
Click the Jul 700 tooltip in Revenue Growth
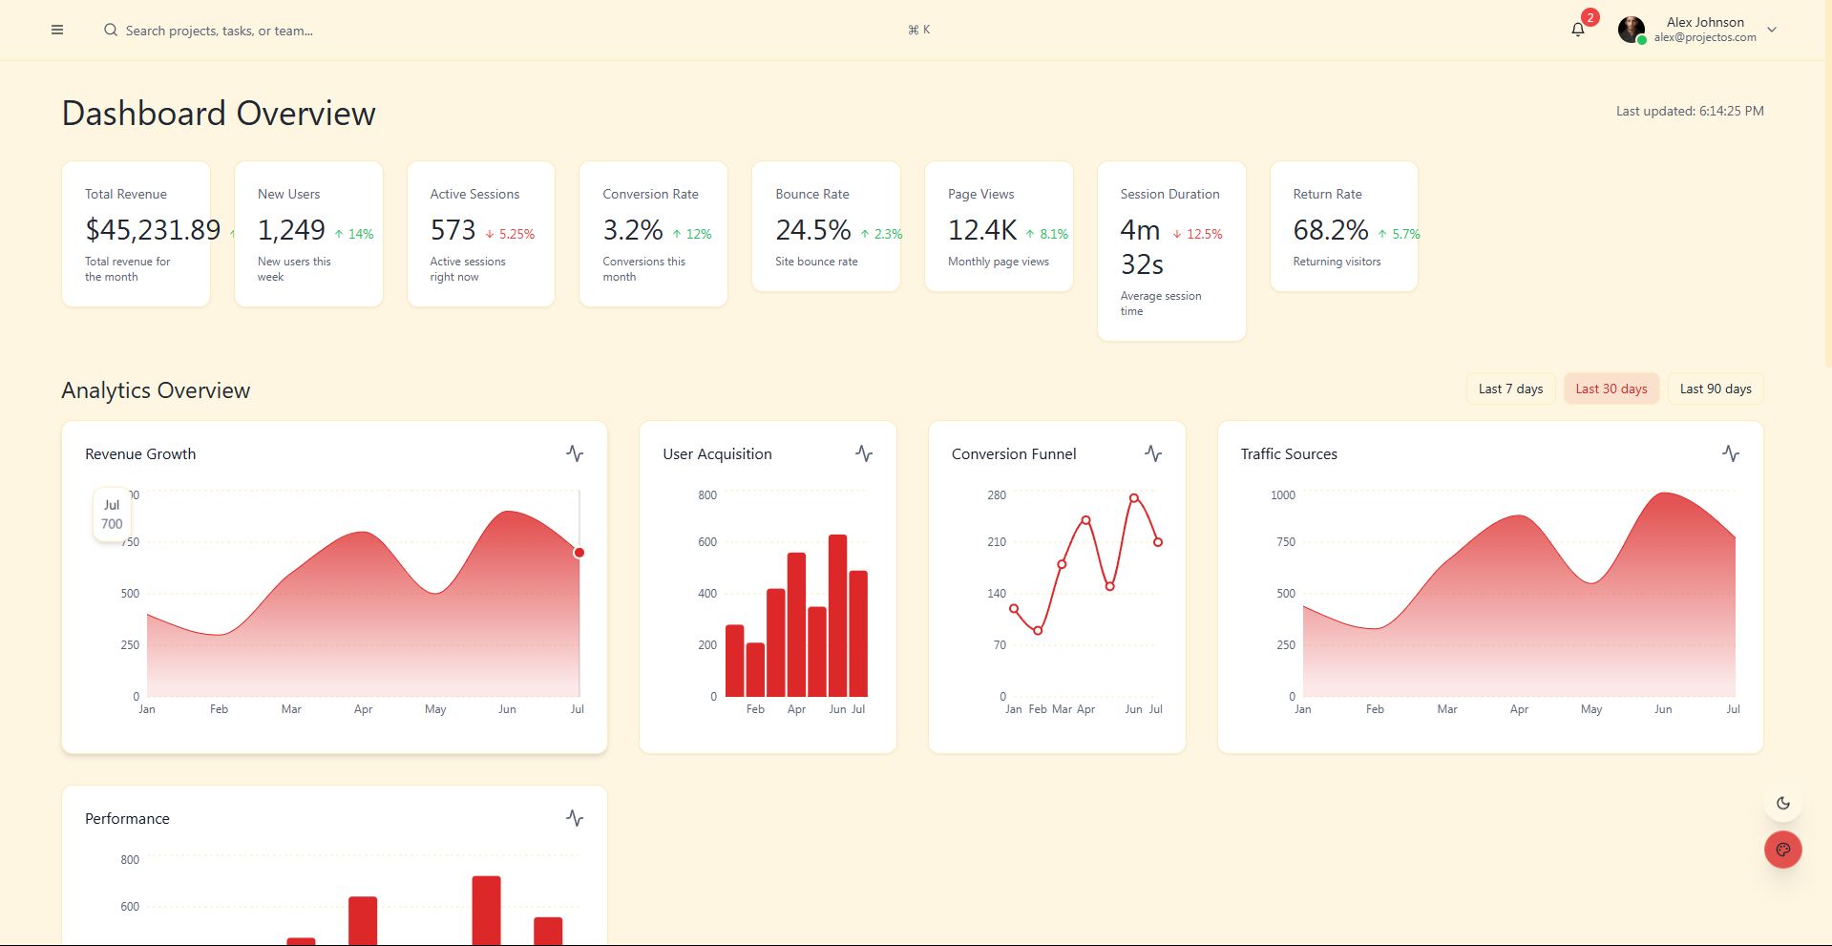[112, 515]
